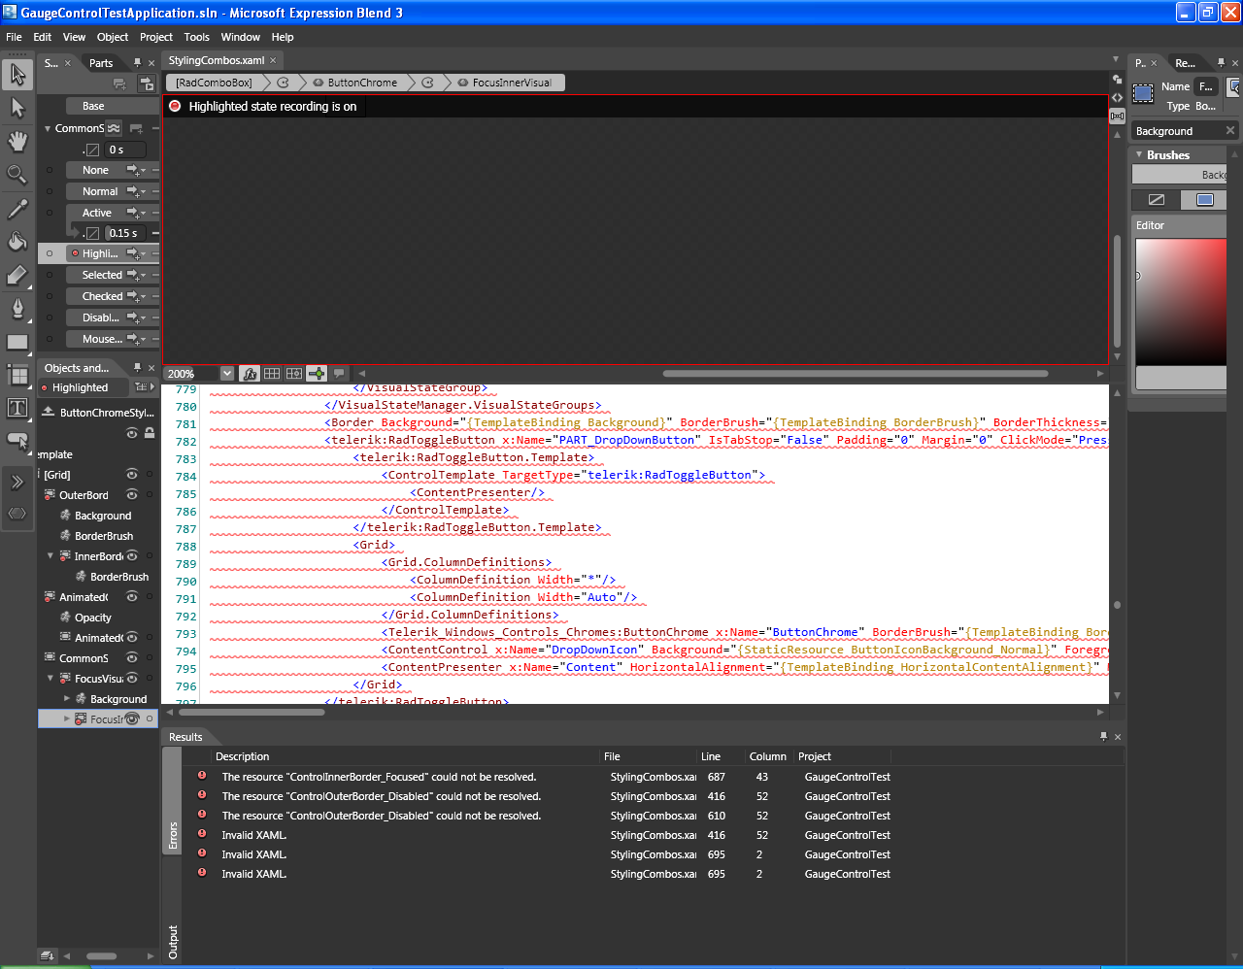1243x969 pixels.
Task: Choose the TextBlock tool
Action: coord(17,408)
